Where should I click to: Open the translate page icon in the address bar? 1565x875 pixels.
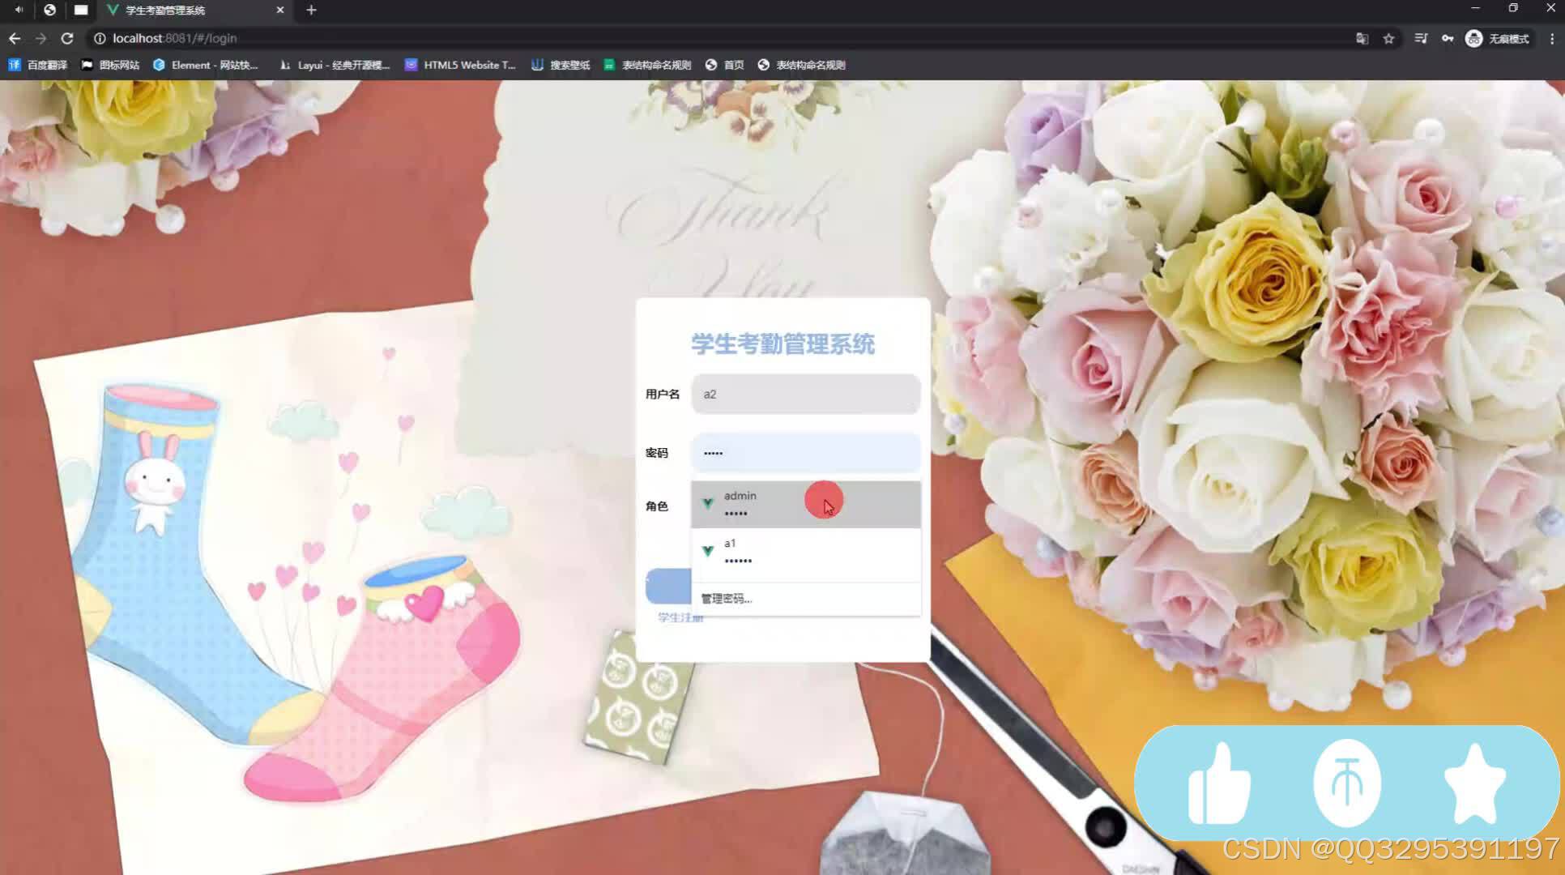pos(1362,38)
